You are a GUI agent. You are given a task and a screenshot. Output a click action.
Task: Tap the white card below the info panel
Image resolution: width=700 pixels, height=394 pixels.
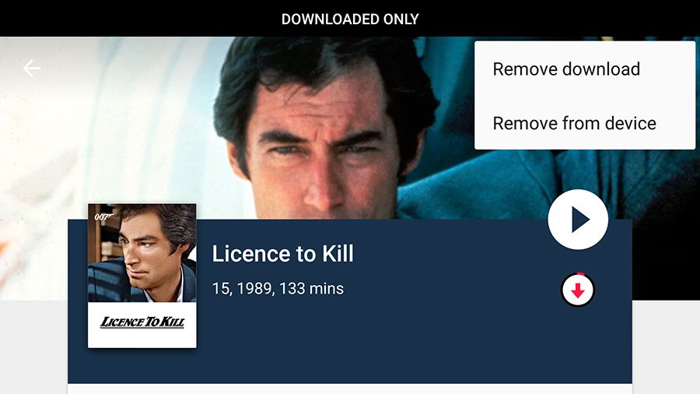click(349, 389)
